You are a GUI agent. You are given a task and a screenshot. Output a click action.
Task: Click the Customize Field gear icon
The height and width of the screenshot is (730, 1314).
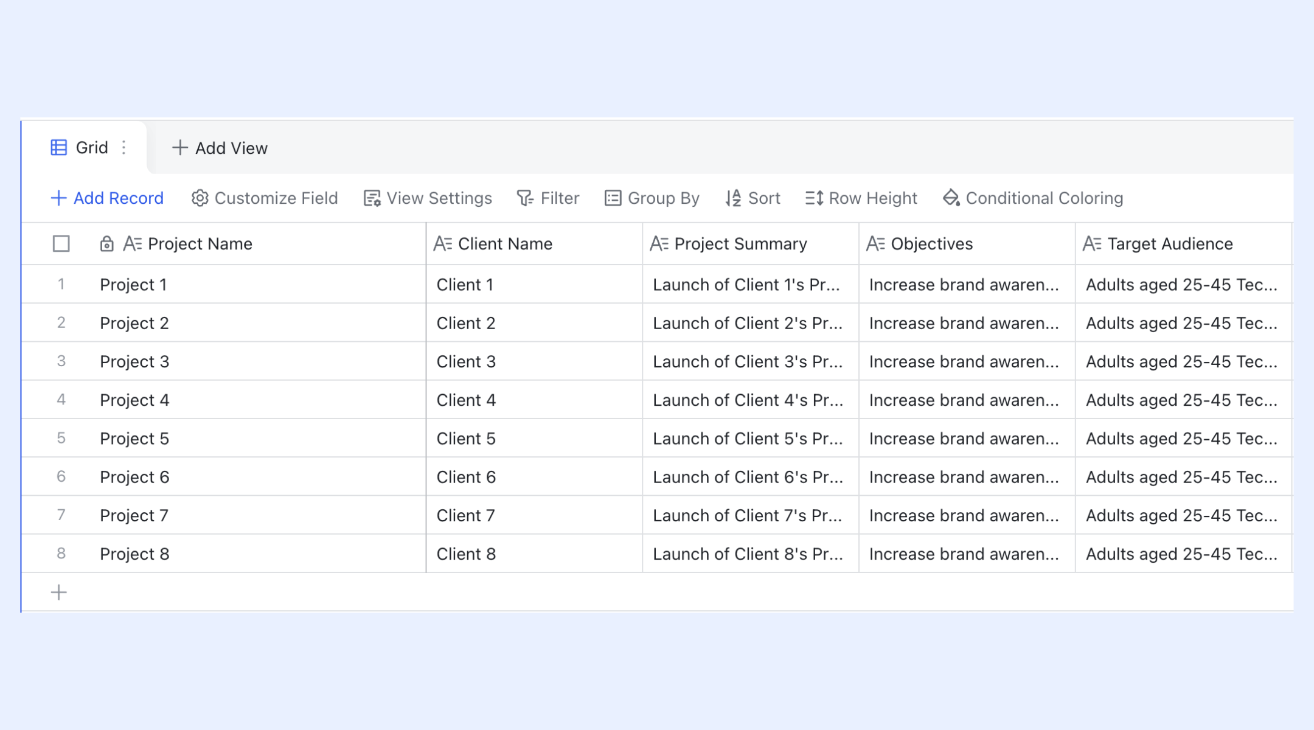coord(200,198)
